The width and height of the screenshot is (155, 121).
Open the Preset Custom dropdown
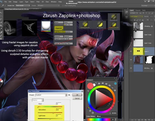51,95
